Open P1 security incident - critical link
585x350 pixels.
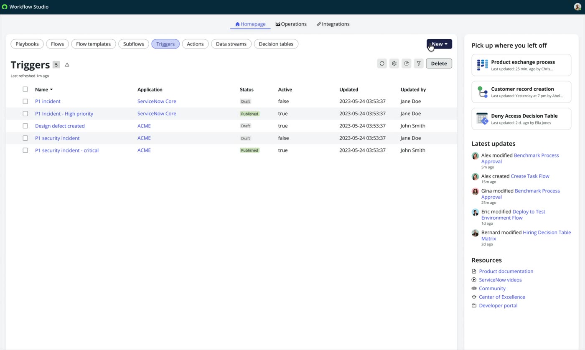tap(67, 150)
